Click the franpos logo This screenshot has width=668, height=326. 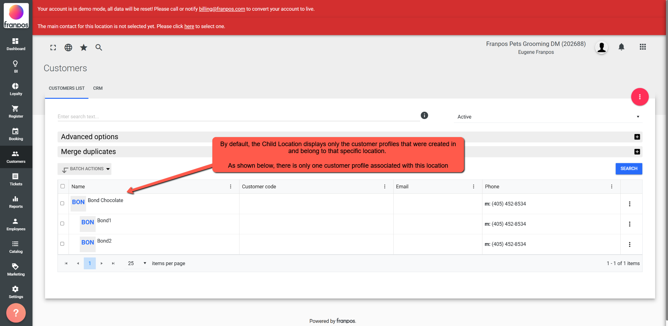point(16,16)
